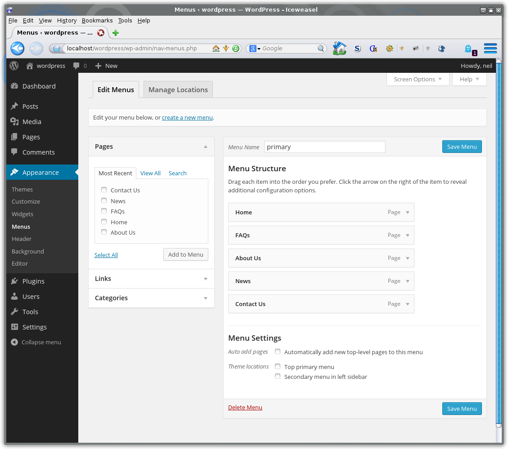Click the small home icon inside the address bar
The width and height of the screenshot is (508, 449).
[x=216, y=49]
